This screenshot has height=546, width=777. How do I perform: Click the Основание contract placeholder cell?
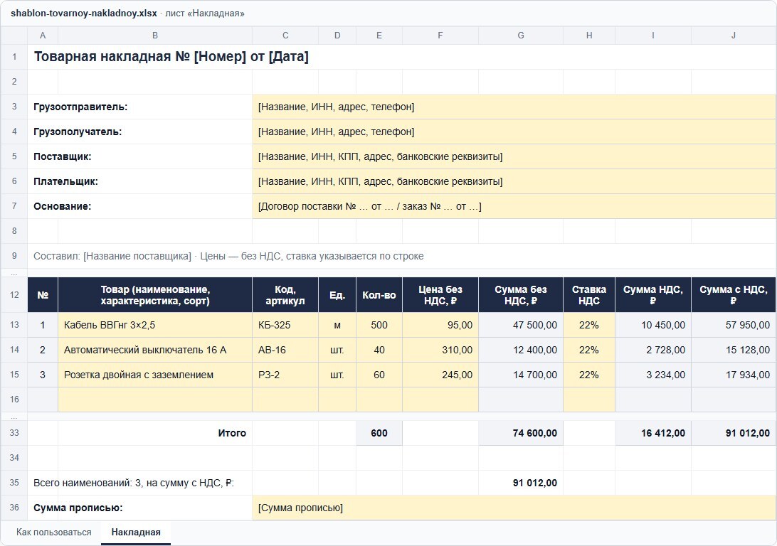[x=514, y=206]
